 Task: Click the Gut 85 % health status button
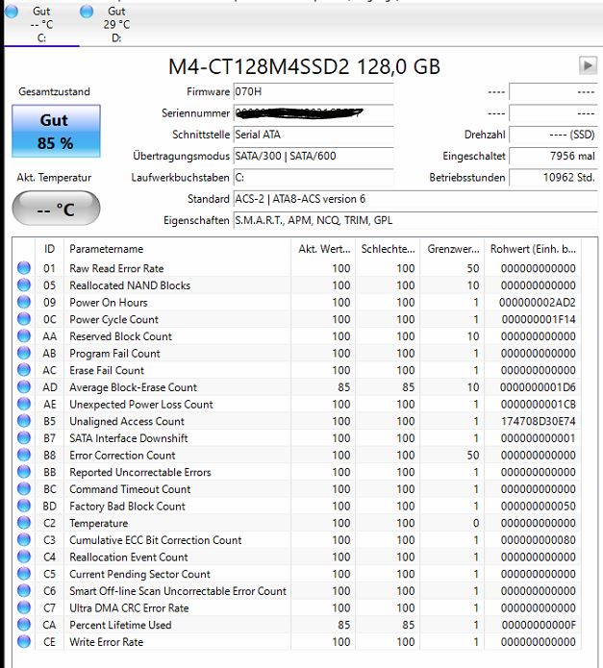56,132
